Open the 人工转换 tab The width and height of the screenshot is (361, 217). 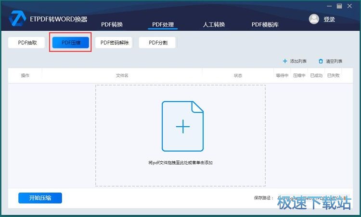click(214, 24)
